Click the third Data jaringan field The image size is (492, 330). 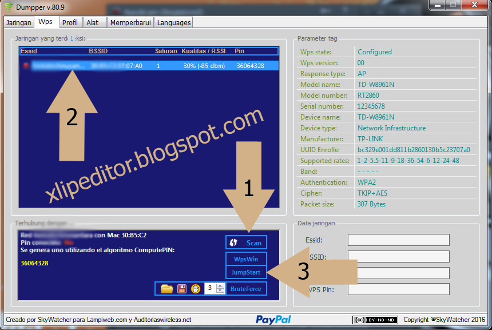tap(403, 273)
